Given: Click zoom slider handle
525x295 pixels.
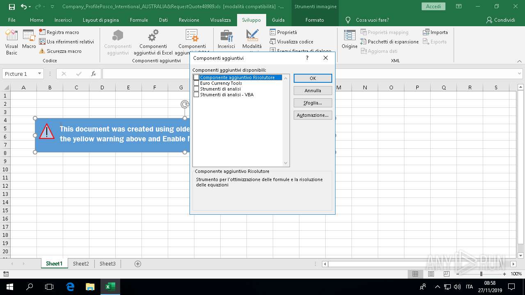Looking at the screenshot, I should point(481,274).
